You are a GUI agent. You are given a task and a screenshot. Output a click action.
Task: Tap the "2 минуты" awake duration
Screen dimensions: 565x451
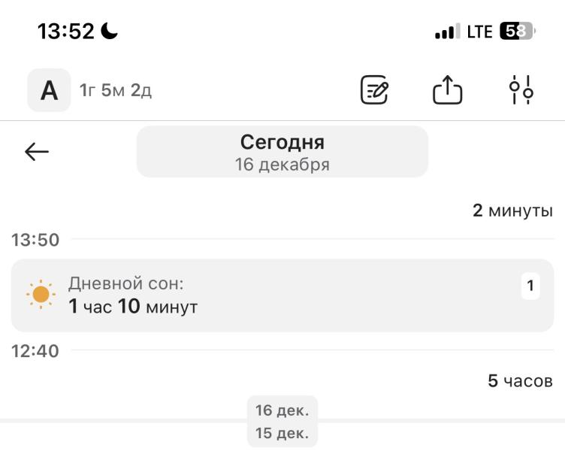coord(512,210)
